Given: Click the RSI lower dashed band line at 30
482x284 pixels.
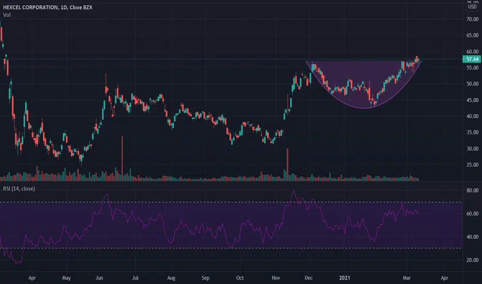Looking at the screenshot, I should coord(231,248).
